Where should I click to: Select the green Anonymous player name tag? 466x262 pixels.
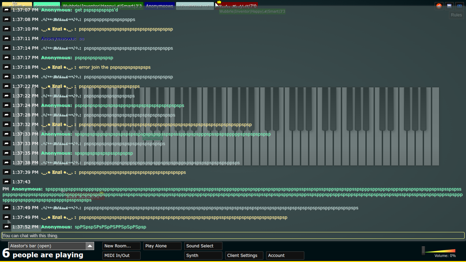click(x=47, y=6)
